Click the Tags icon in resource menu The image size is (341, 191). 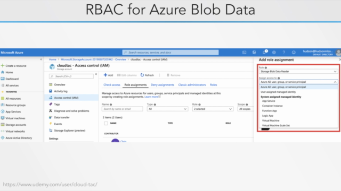[x=51, y=104]
